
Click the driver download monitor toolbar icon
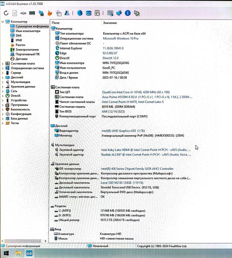[x=110, y=13]
